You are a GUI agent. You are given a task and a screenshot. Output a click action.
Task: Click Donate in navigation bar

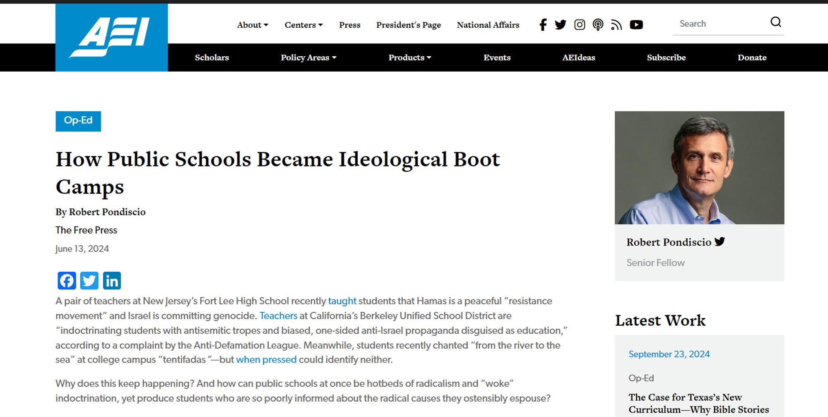752,58
